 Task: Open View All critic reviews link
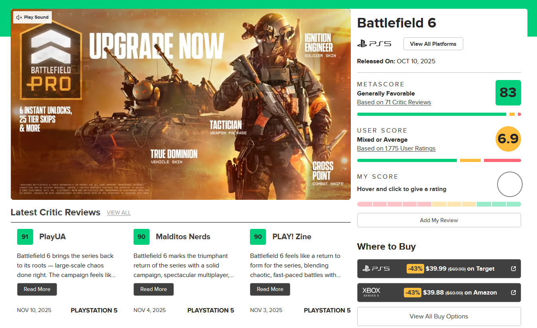pyautogui.click(x=119, y=213)
